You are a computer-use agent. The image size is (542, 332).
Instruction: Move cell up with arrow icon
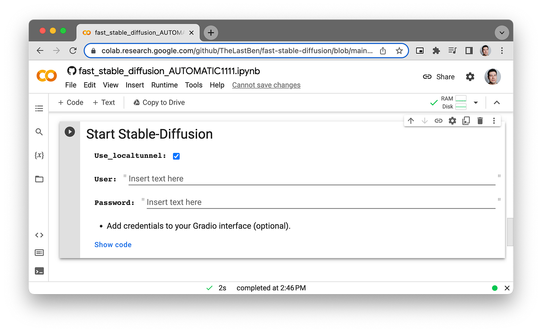[411, 121]
